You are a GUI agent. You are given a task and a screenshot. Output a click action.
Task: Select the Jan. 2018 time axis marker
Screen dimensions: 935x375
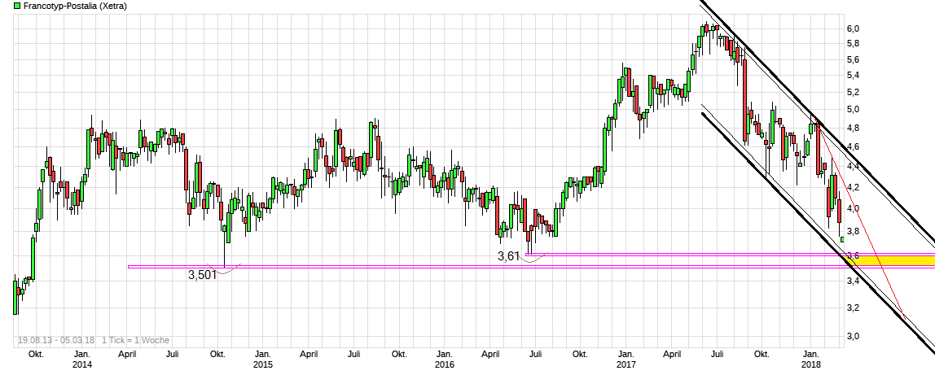click(811, 360)
